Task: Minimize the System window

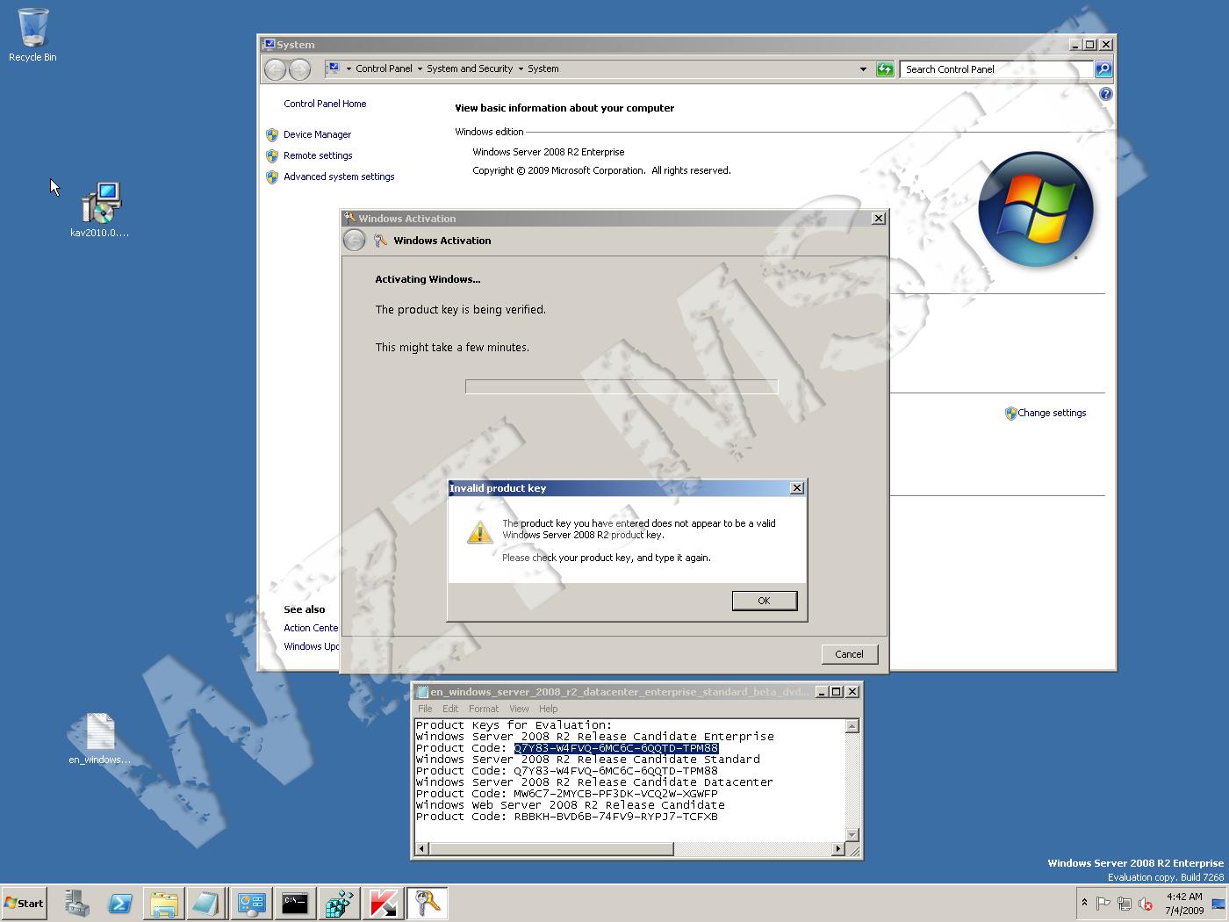Action: tap(1075, 45)
